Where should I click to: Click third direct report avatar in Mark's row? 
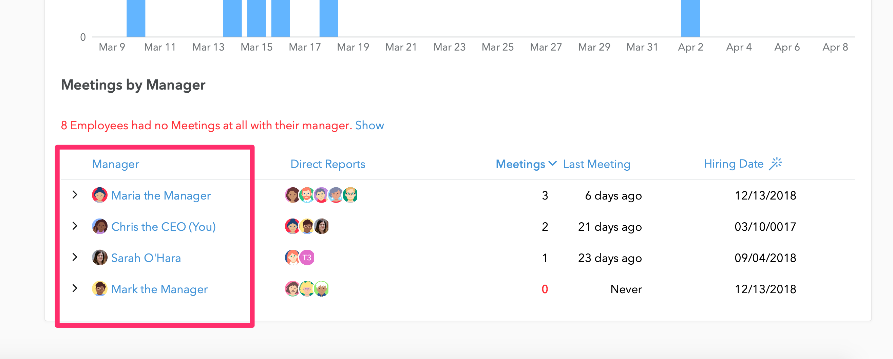[321, 288]
